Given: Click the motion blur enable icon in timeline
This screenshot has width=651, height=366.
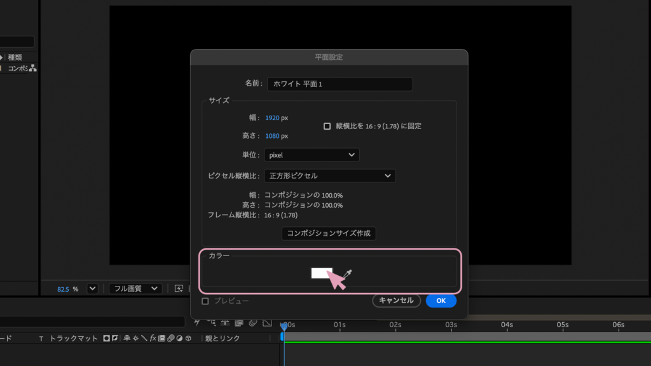Looking at the screenshot, I should (x=253, y=322).
